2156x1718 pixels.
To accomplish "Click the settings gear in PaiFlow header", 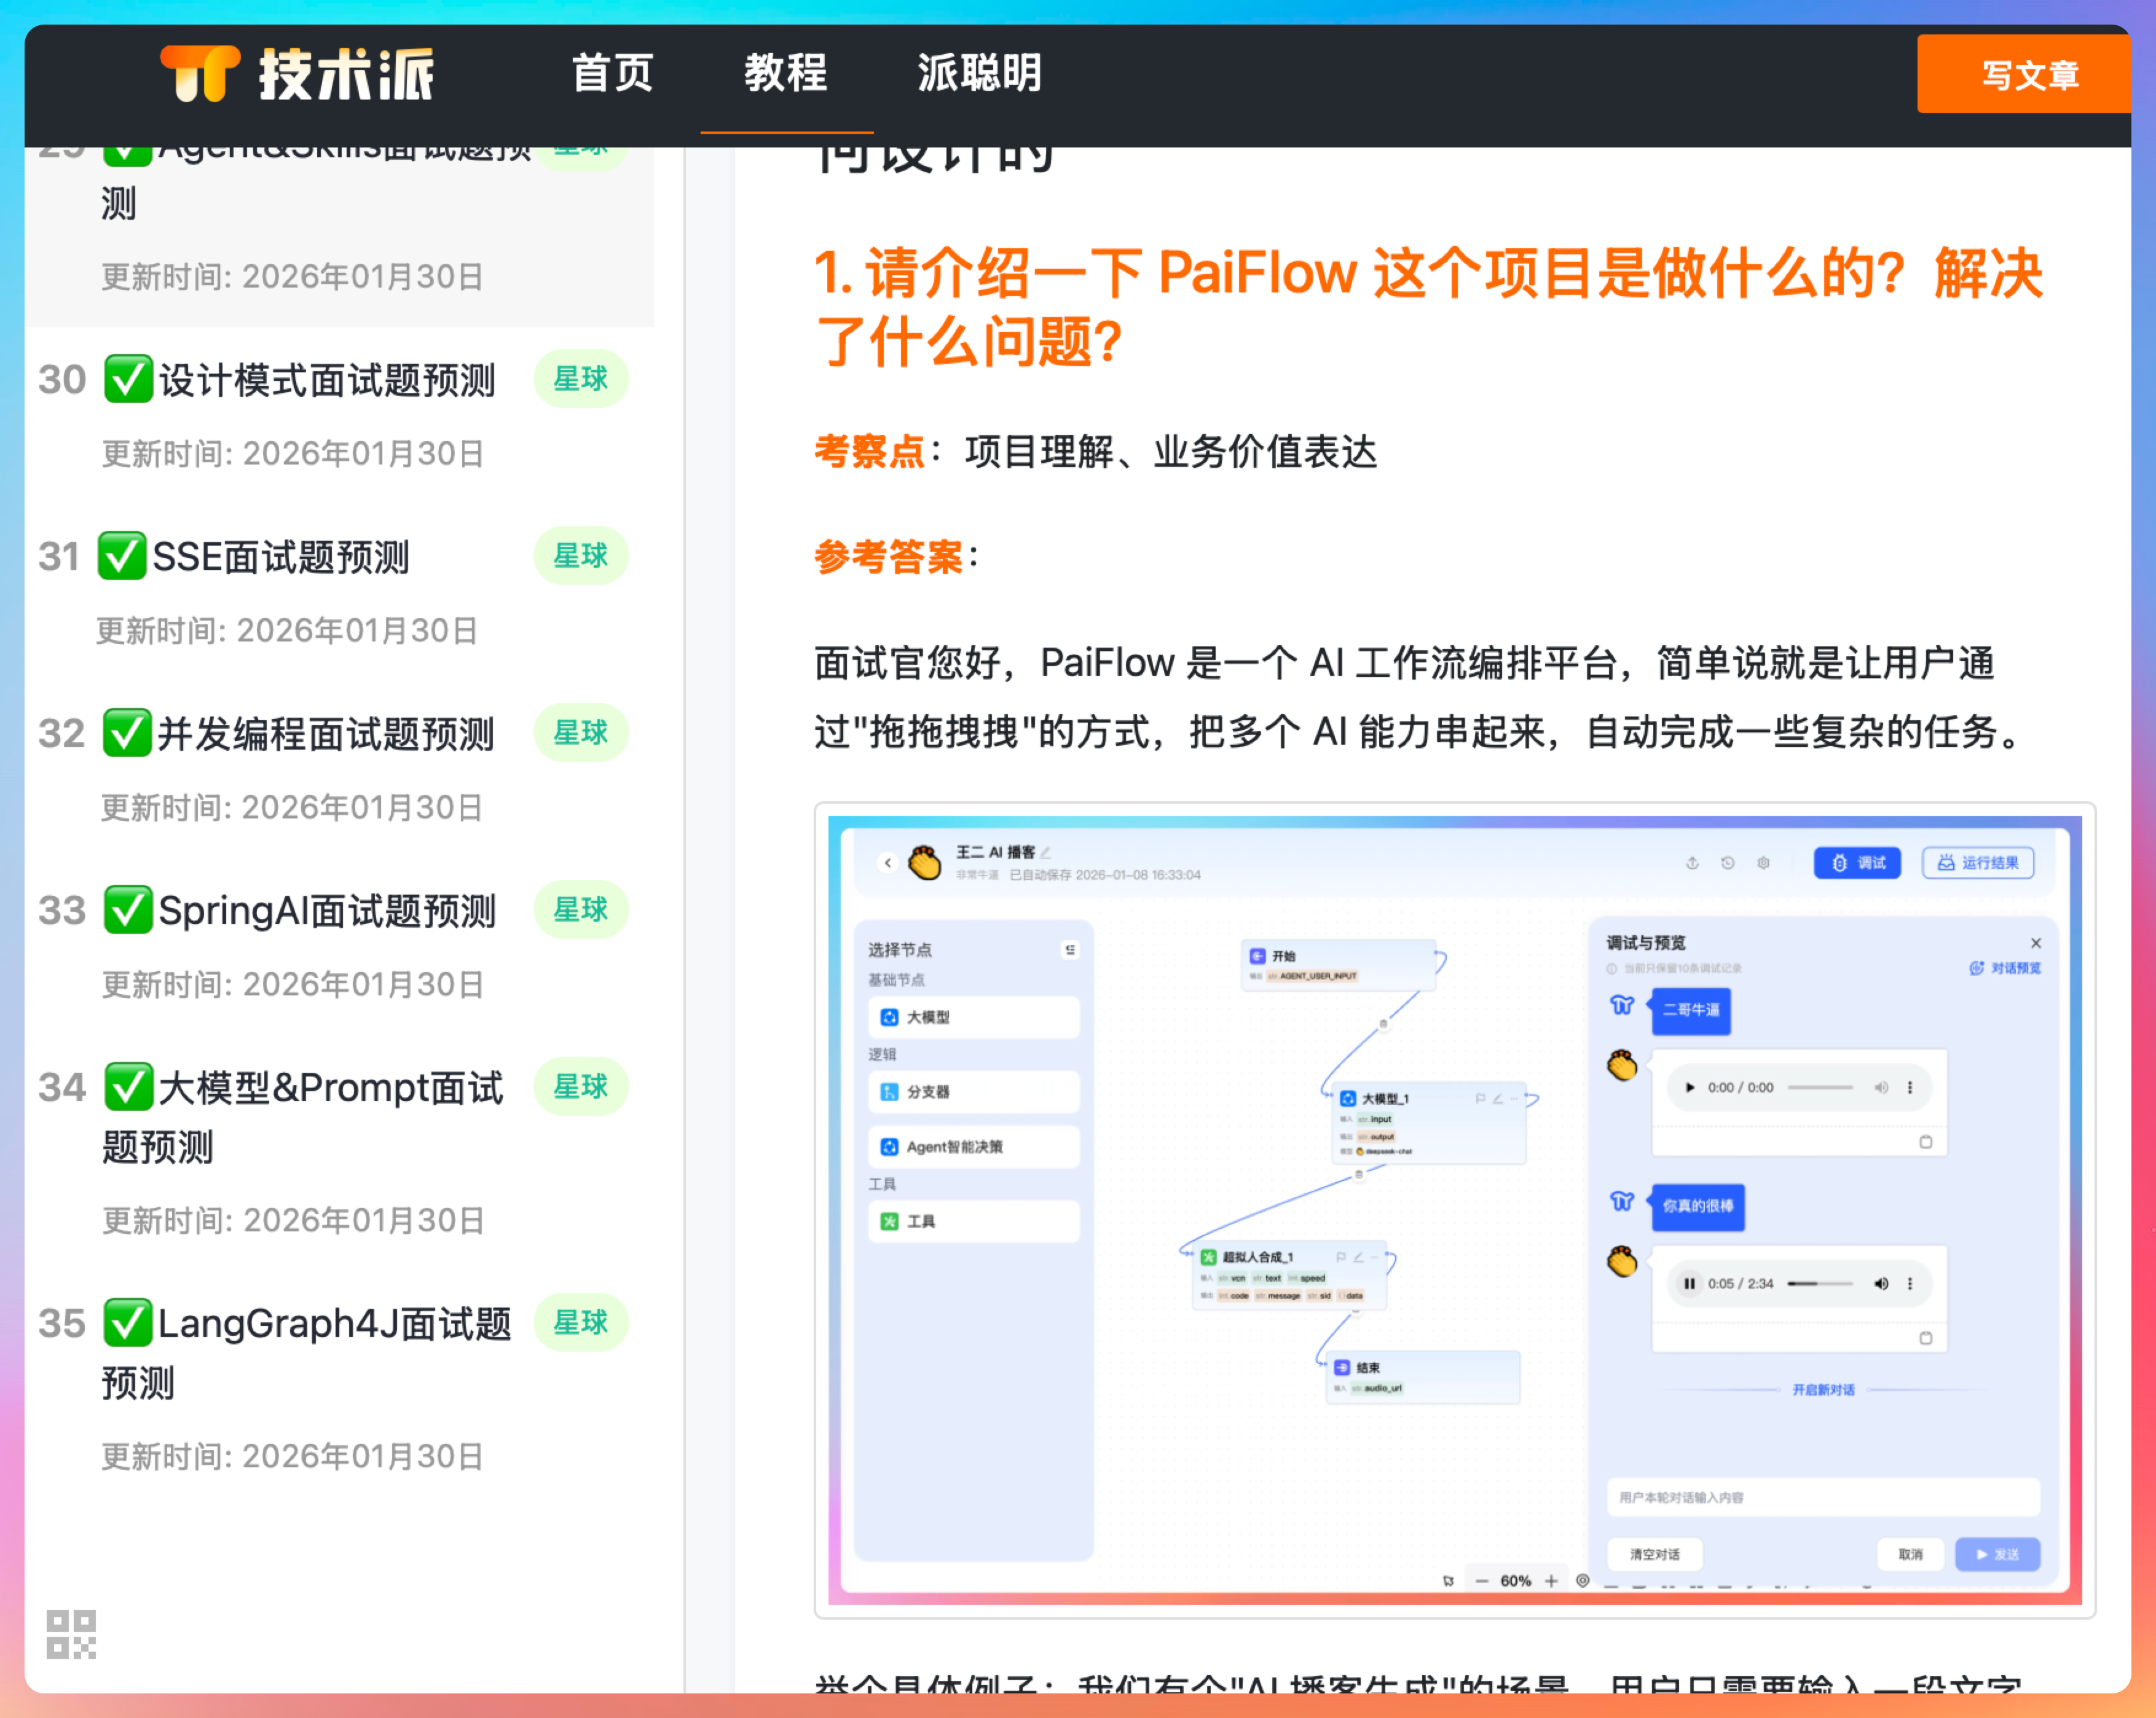I will (x=1763, y=863).
